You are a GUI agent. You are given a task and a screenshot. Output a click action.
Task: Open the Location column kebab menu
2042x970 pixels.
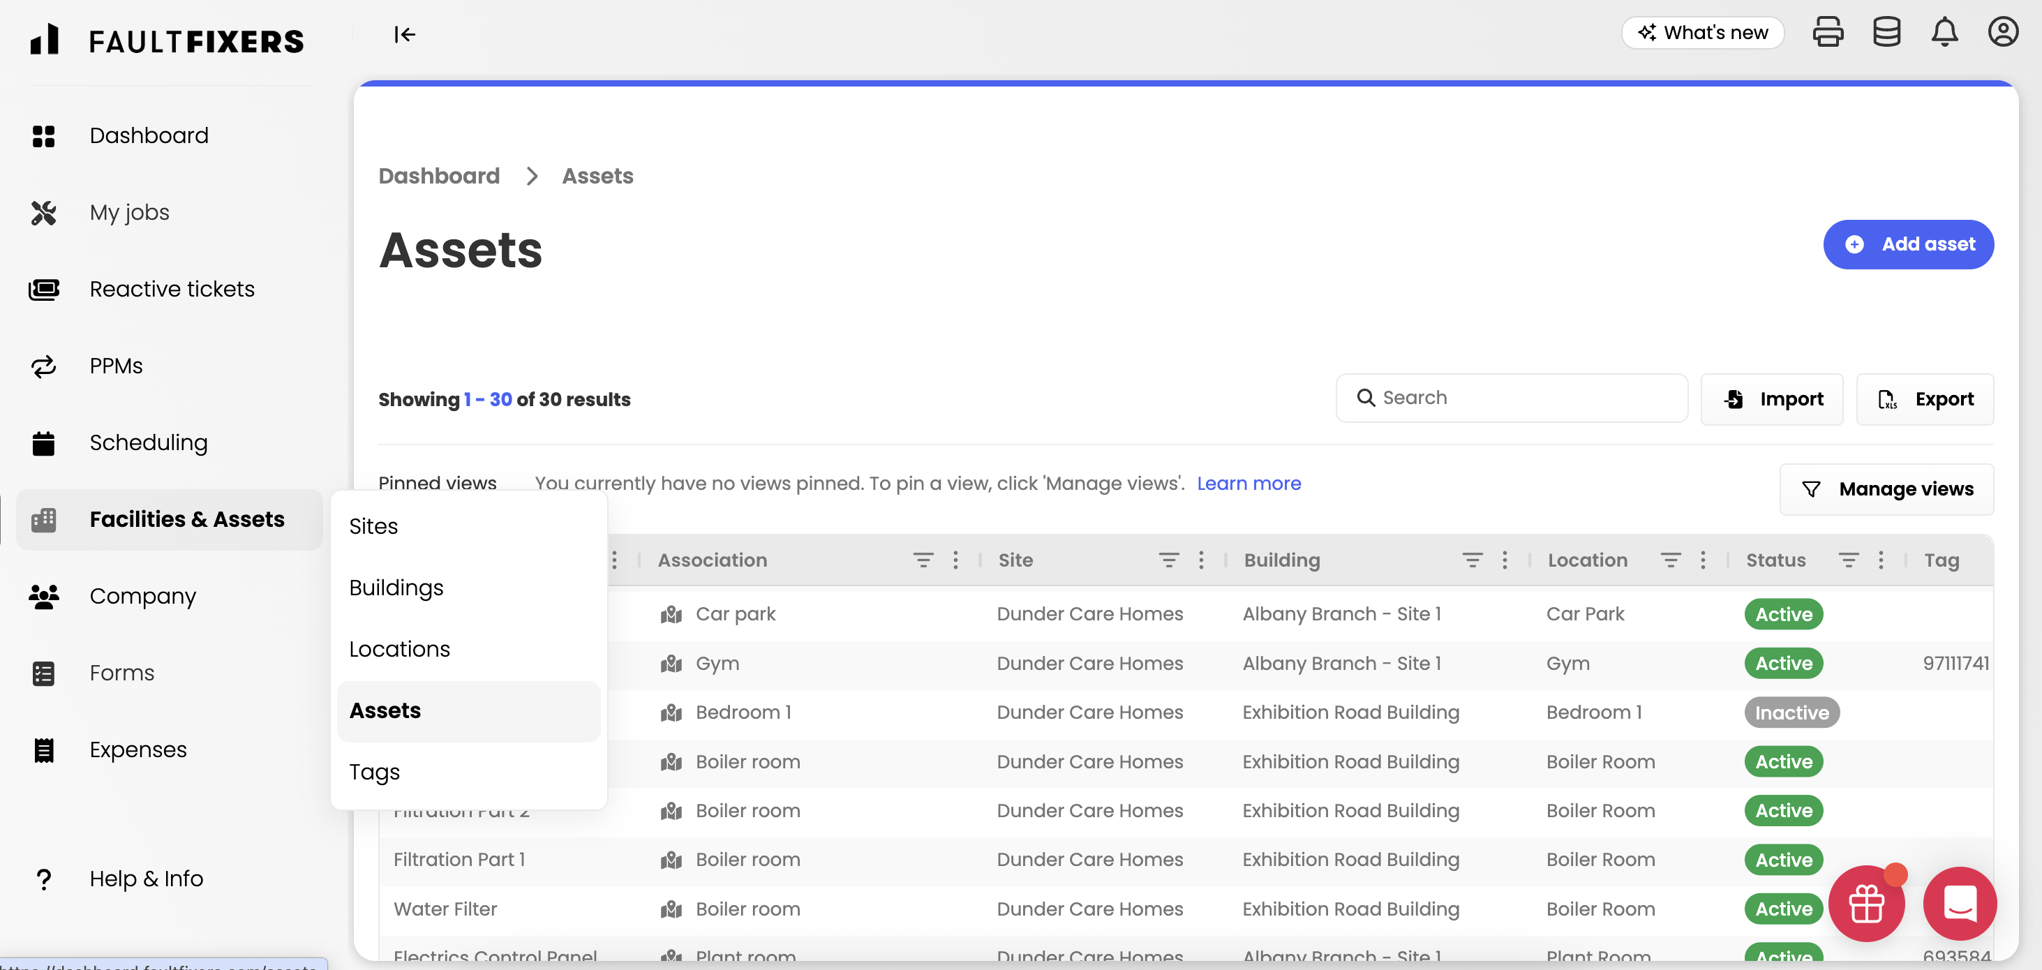point(1704,560)
